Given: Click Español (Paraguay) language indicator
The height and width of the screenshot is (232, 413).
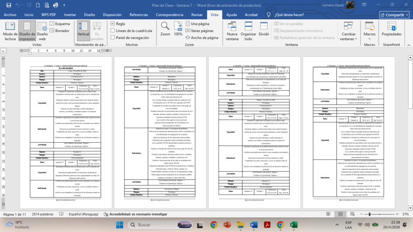Looking at the screenshot, I should [83, 214].
